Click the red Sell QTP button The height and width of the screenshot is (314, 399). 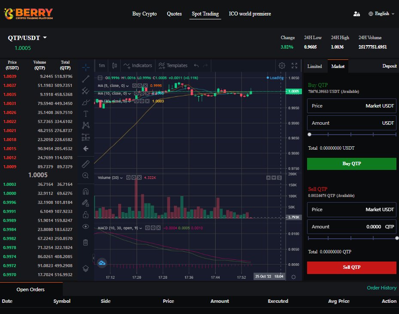point(352,268)
